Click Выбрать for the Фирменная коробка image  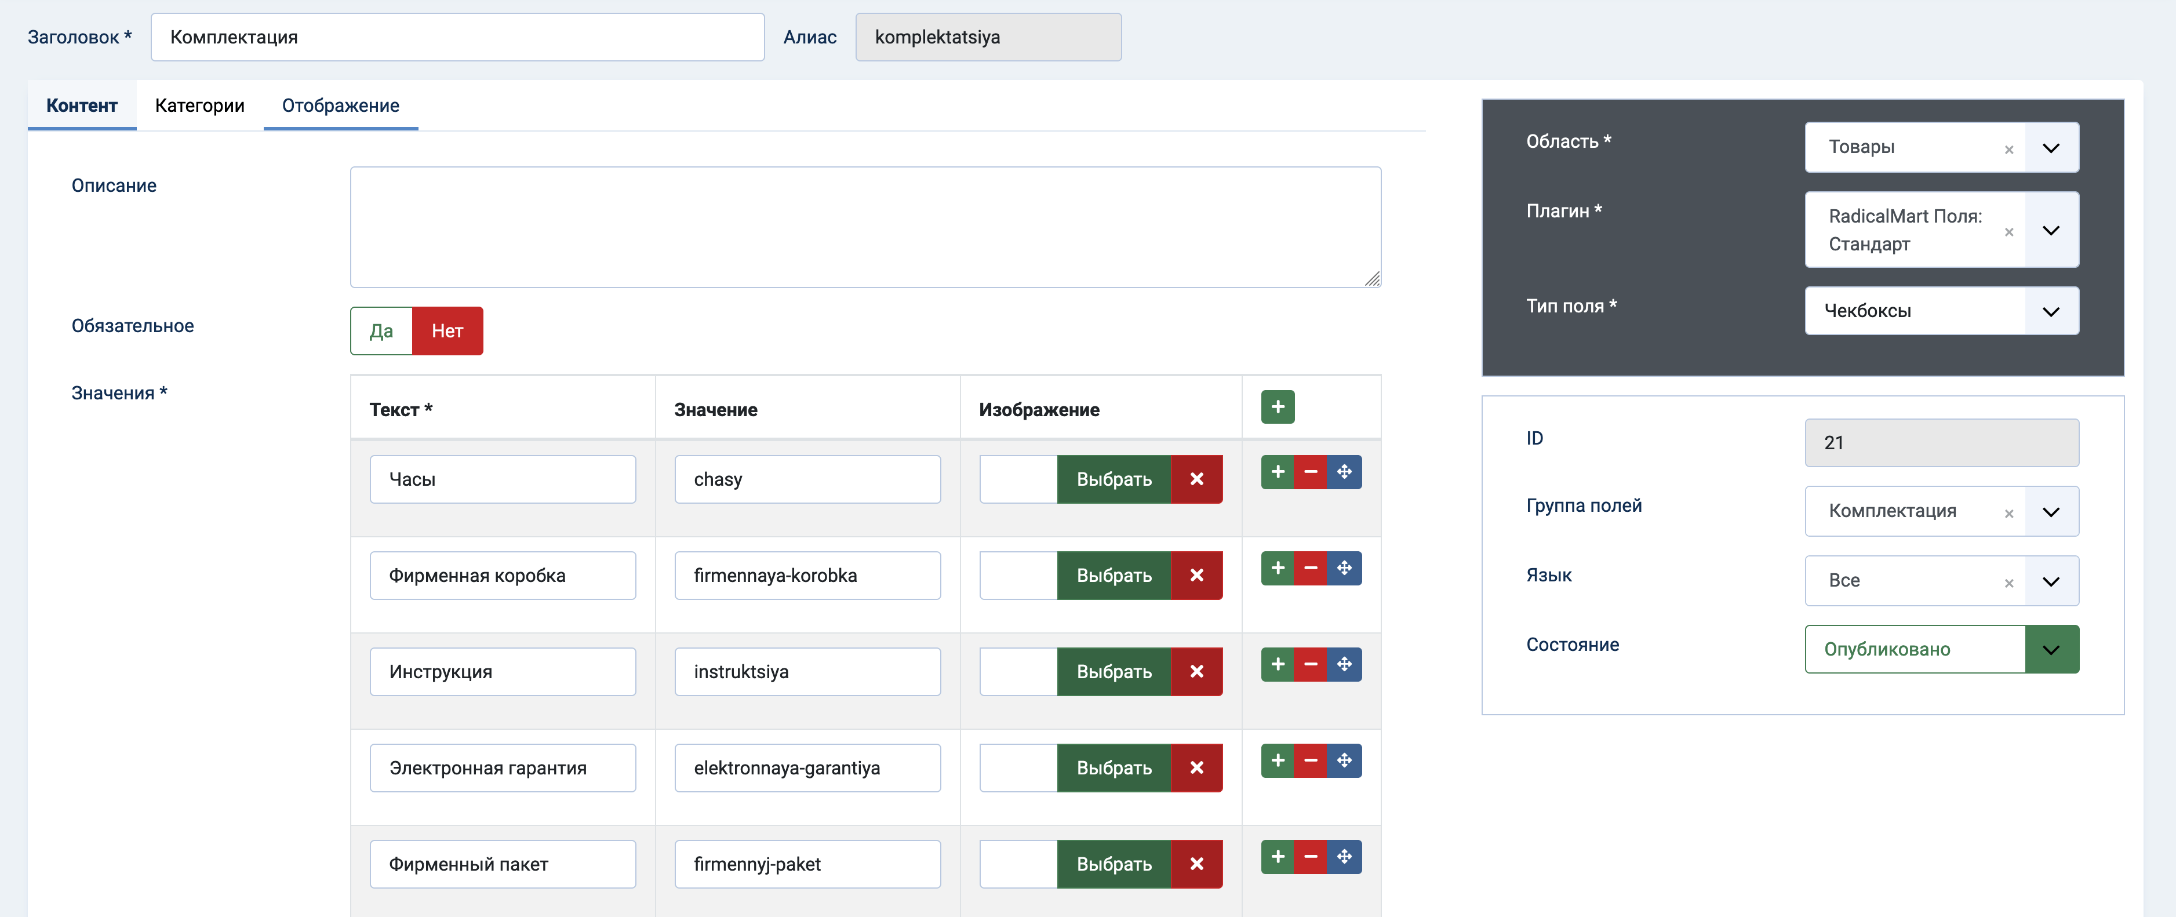pos(1114,576)
